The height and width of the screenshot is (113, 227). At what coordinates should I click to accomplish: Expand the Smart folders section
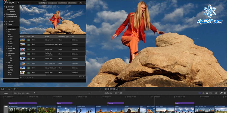tap(5, 17)
